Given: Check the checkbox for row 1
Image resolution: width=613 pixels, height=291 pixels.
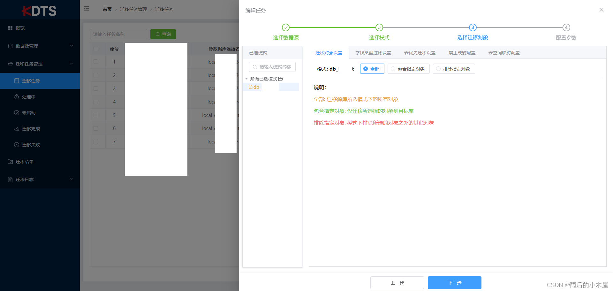Looking at the screenshot, I should click(x=96, y=62).
